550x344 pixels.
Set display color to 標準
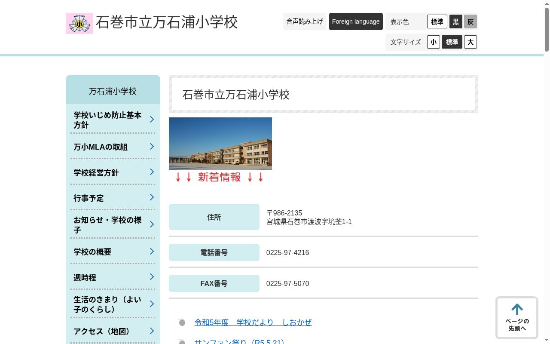pos(437,21)
